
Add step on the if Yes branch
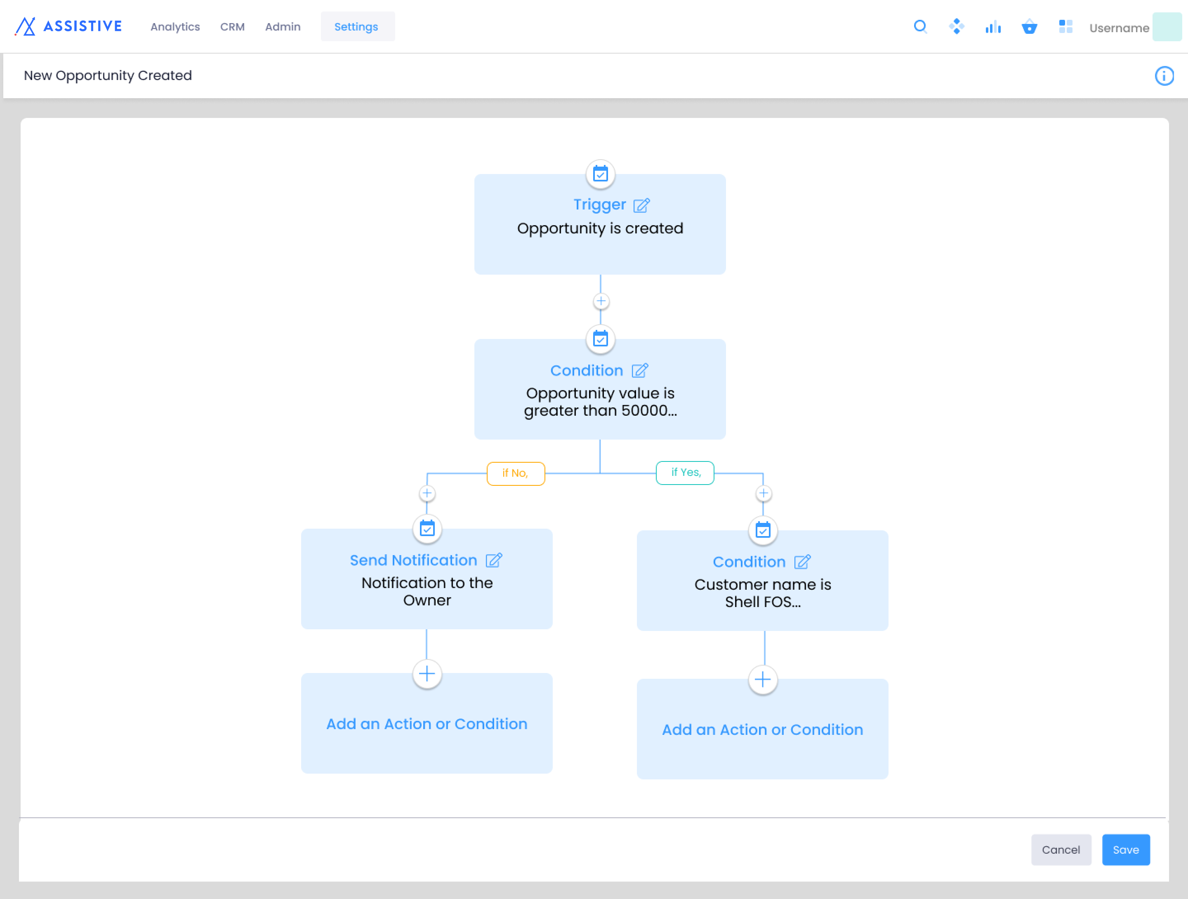(x=763, y=493)
